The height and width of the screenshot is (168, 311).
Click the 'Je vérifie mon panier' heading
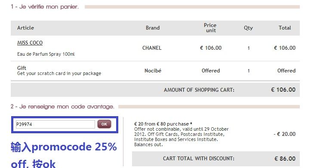pyautogui.click(x=45, y=7)
